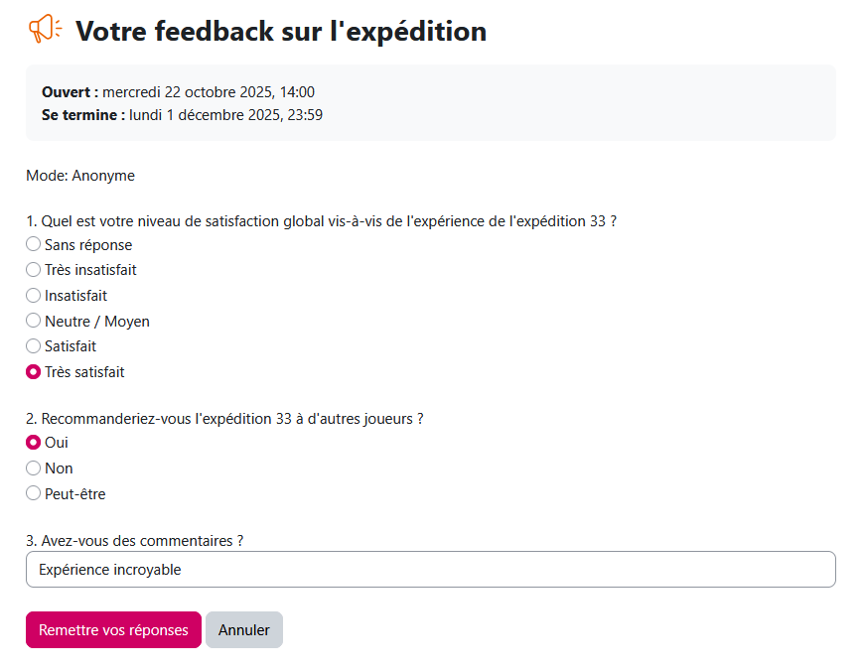This screenshot has height=669, width=864.
Task: Pick the "Neutre / Moyen" option
Action: click(34, 322)
